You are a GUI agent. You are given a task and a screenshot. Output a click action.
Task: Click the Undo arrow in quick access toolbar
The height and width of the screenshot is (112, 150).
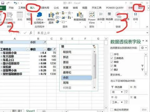pos(15,3)
